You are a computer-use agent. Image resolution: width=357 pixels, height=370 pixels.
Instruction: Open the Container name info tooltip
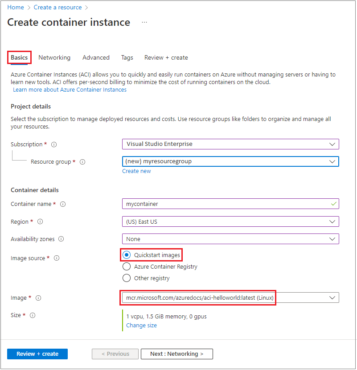point(62,204)
